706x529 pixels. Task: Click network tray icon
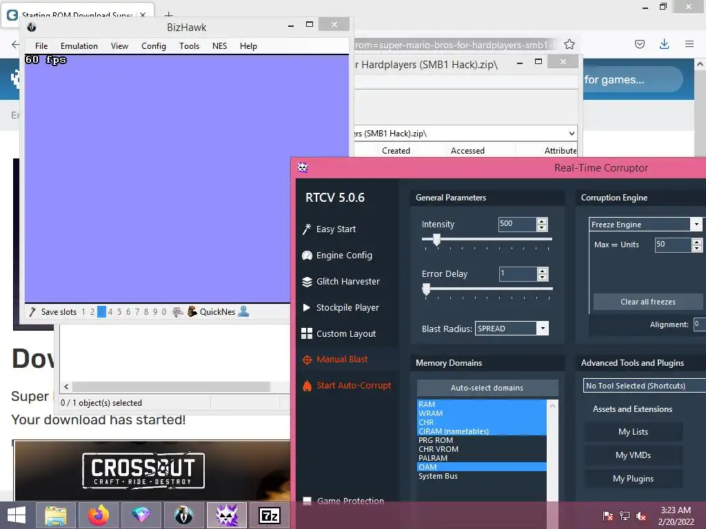click(x=625, y=515)
